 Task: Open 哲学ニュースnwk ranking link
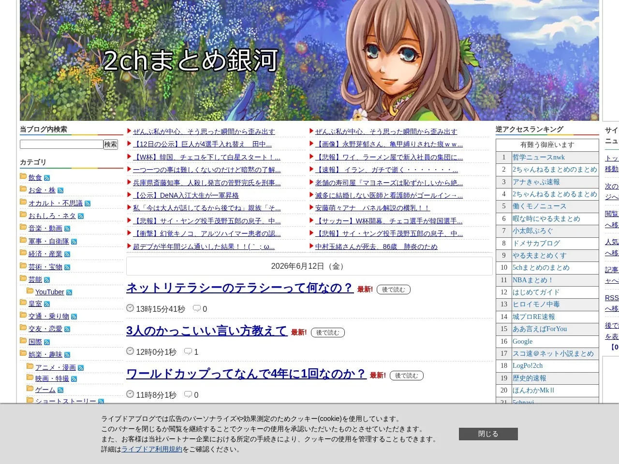(539, 158)
